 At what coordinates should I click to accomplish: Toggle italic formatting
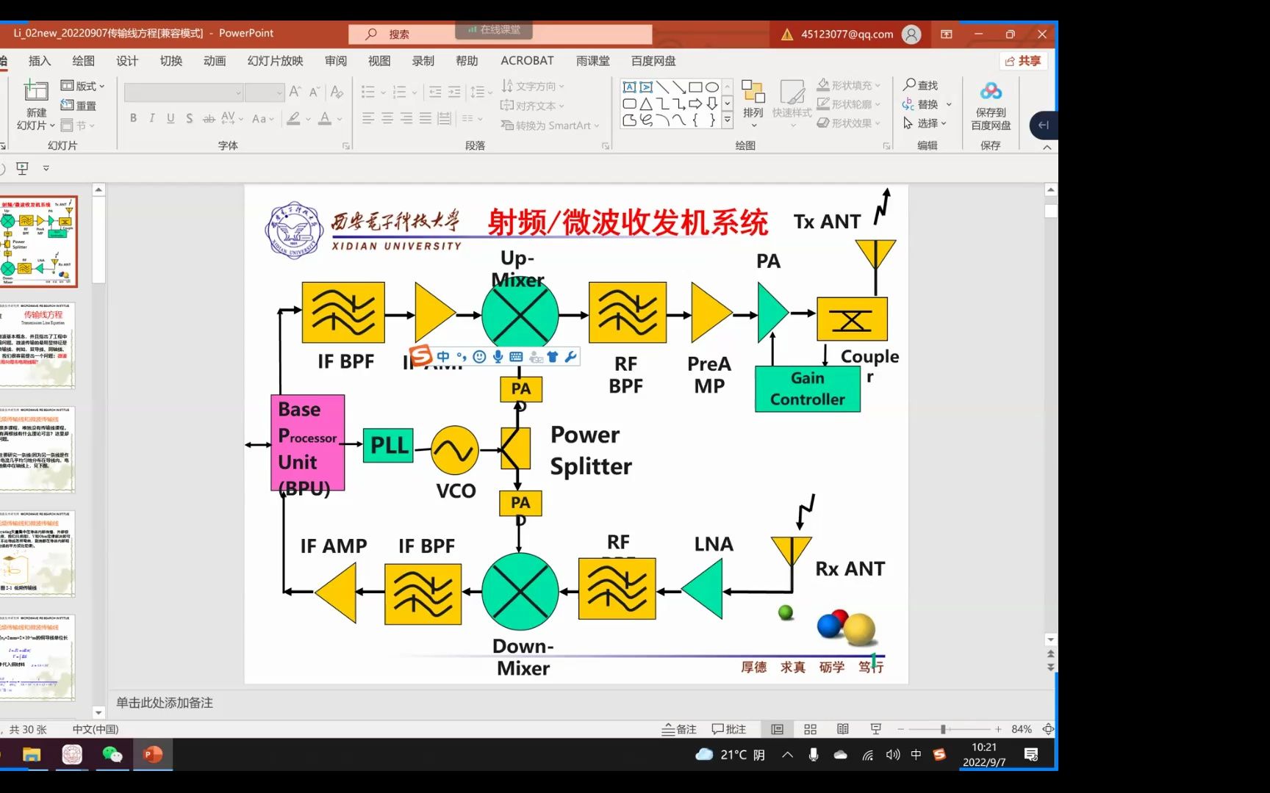pyautogui.click(x=151, y=117)
